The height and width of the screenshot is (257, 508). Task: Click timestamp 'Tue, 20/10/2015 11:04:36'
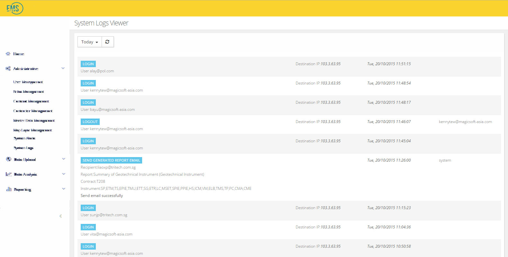(x=389, y=227)
